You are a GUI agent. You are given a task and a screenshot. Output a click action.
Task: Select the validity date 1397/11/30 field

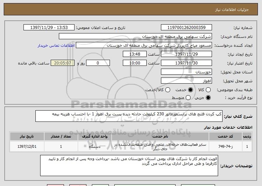click(x=186, y=63)
